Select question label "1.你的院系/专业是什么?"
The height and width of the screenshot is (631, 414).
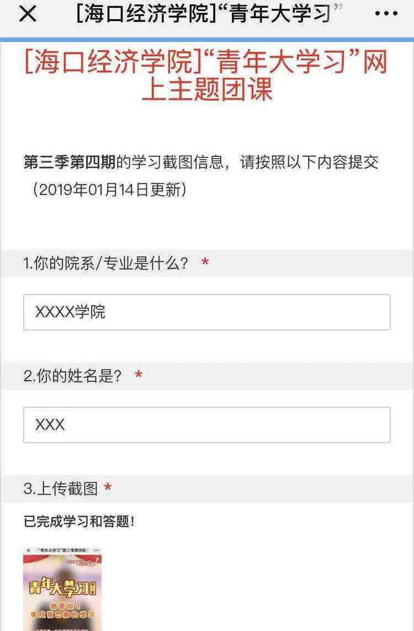point(106,263)
